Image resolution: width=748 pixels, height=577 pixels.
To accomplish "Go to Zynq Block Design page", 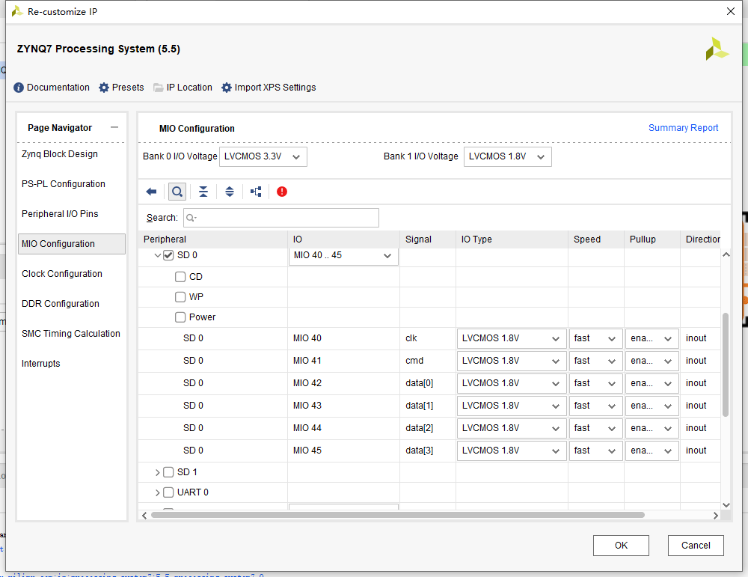I will point(60,154).
